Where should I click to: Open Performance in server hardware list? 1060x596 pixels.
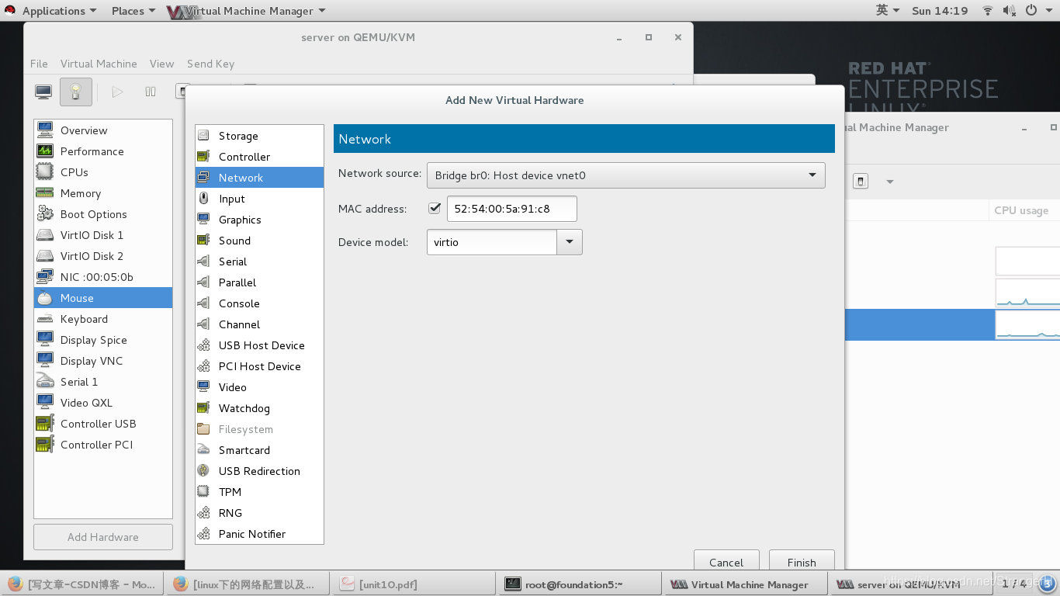pyautogui.click(x=103, y=151)
